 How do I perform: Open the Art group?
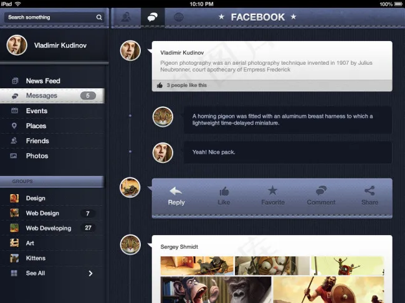(53, 243)
